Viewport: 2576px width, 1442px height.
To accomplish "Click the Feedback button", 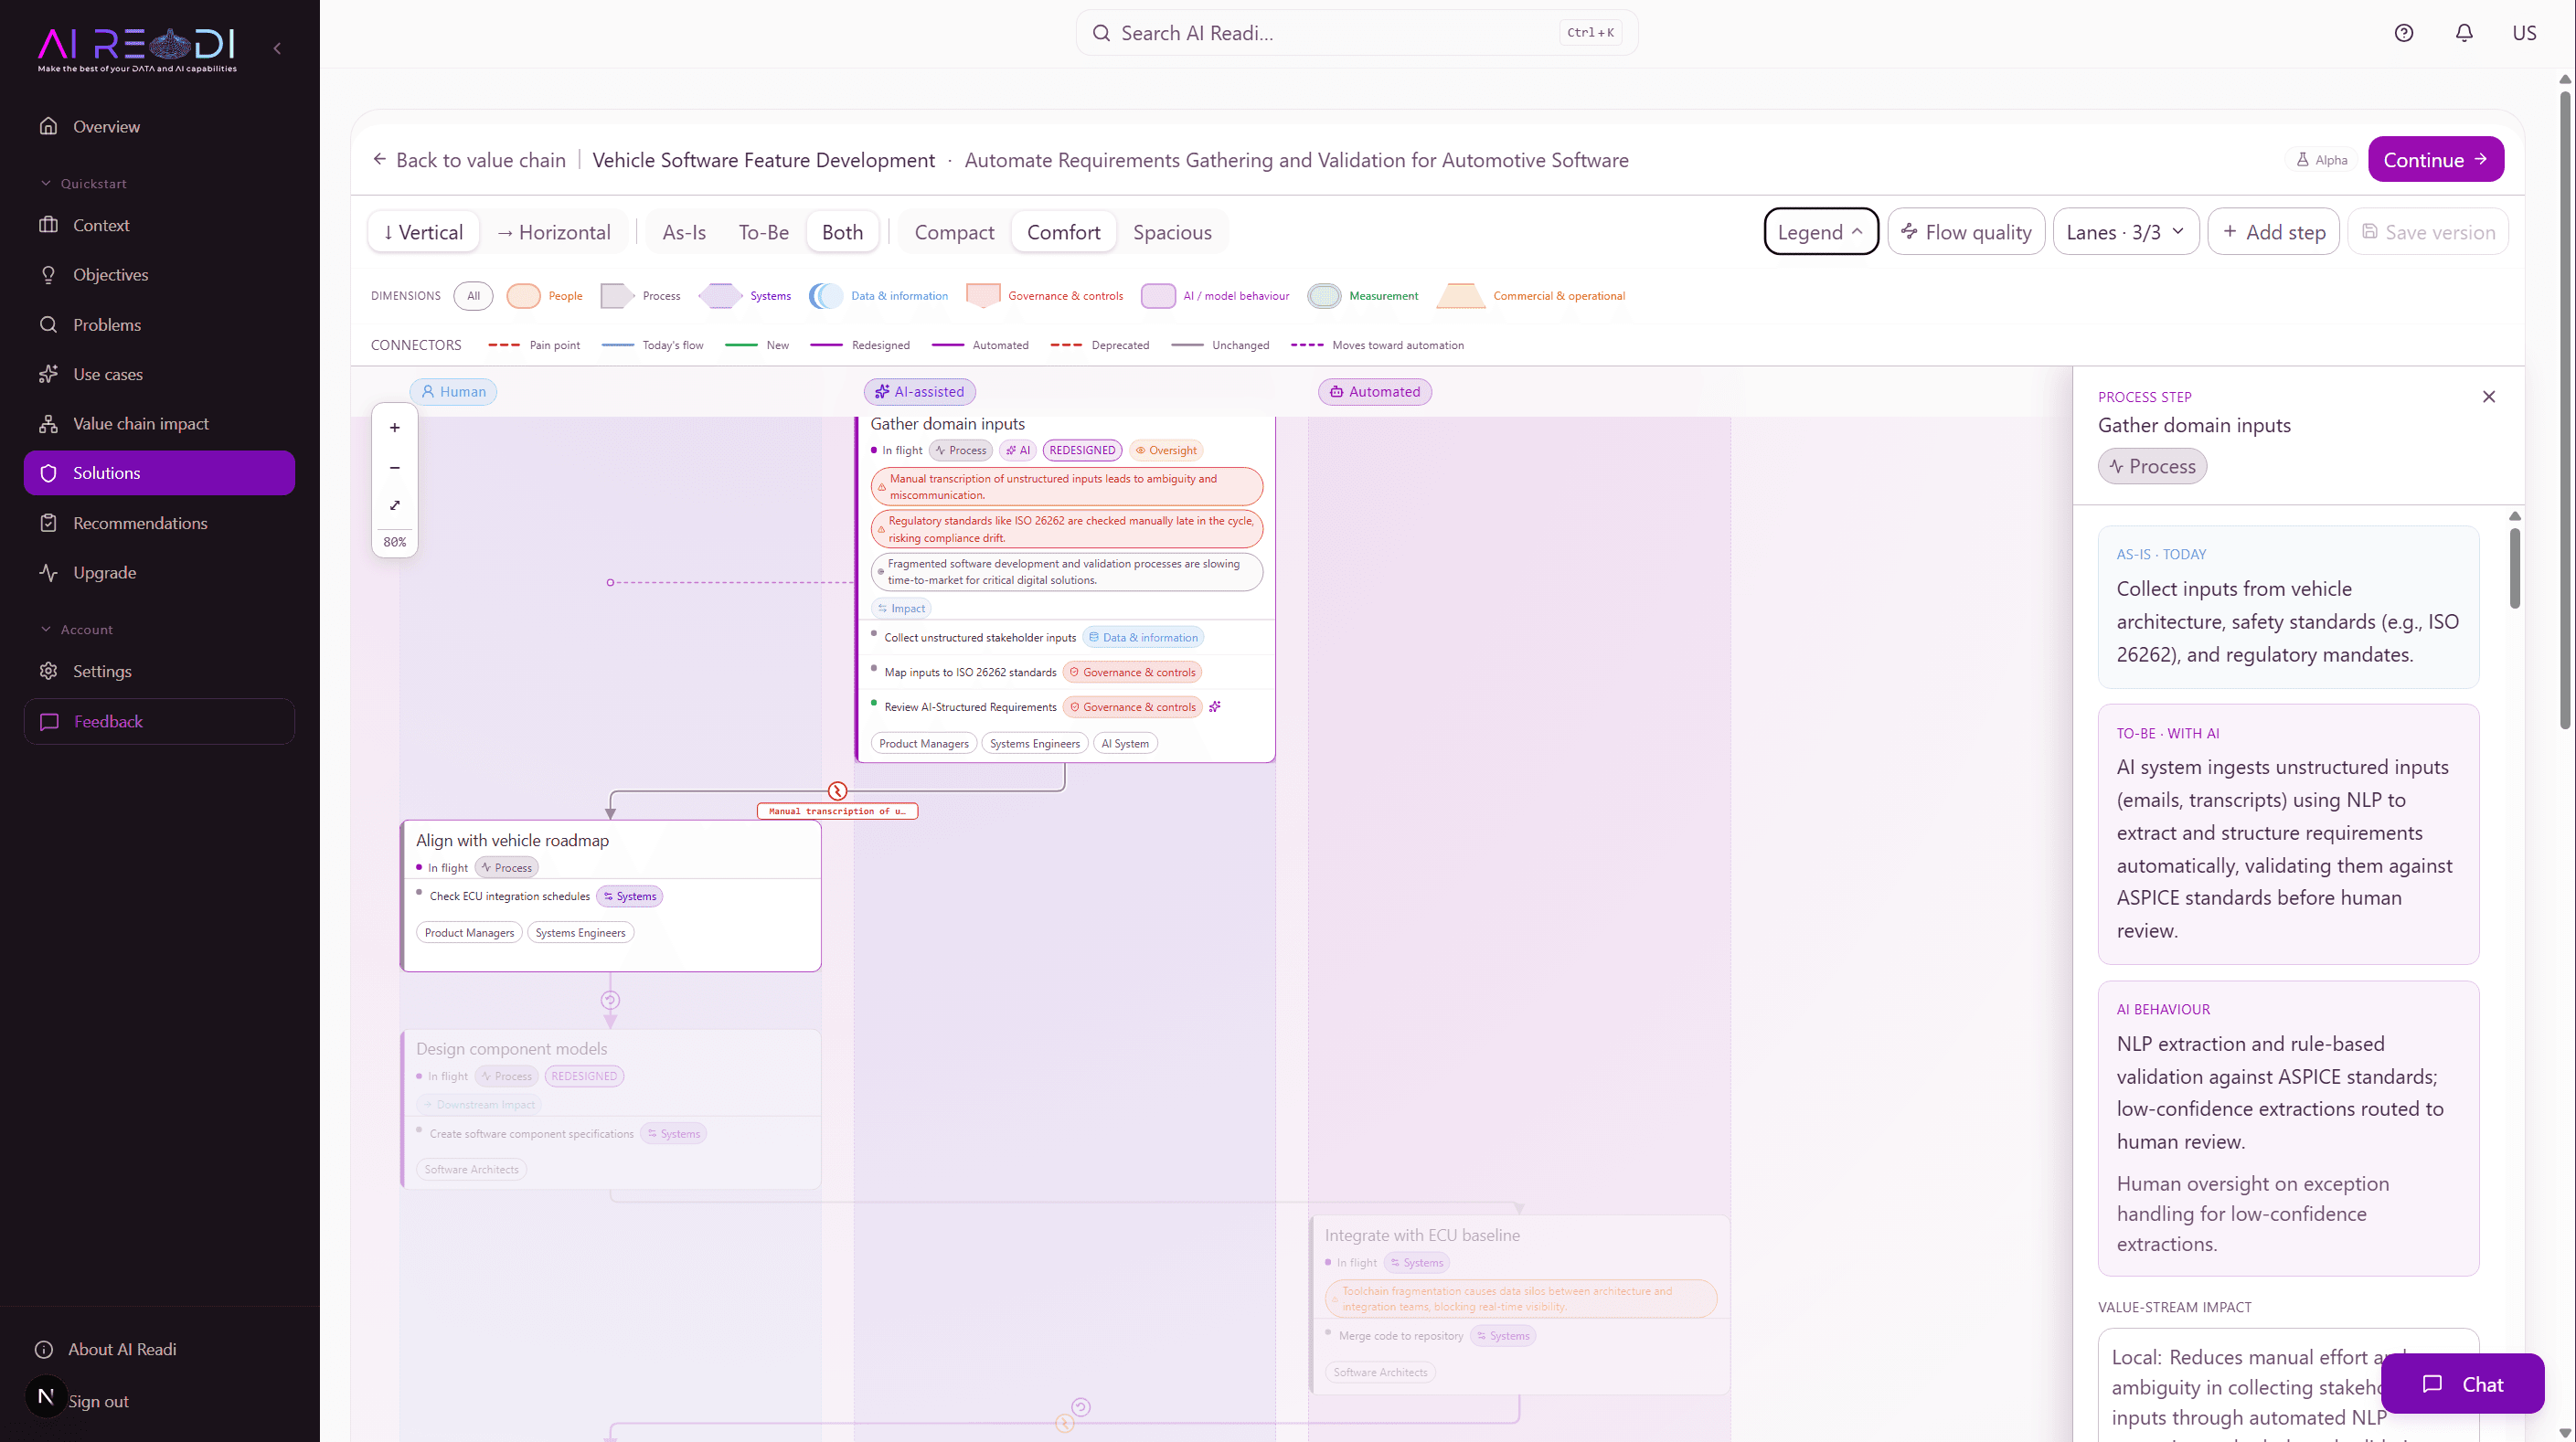I will [x=159, y=721].
